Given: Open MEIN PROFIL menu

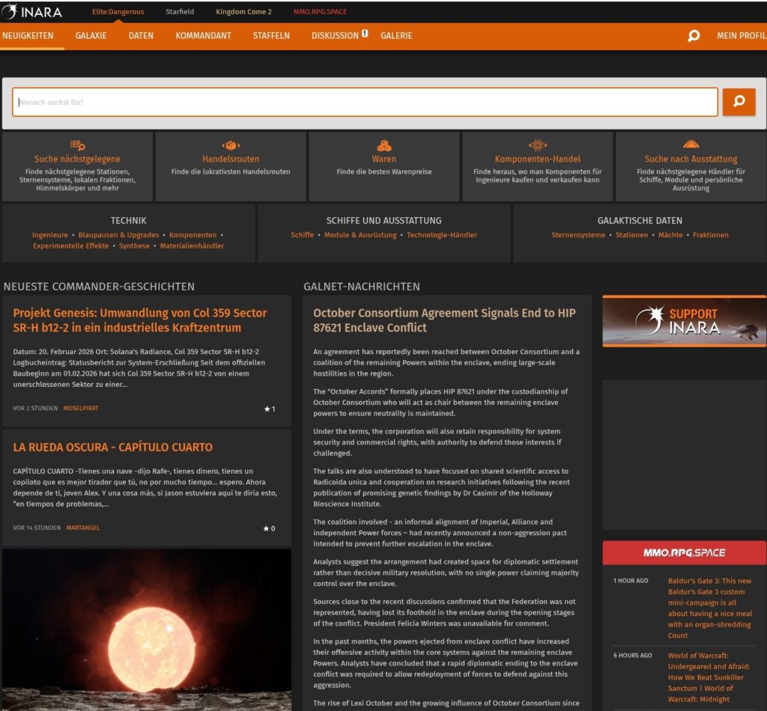Looking at the screenshot, I should (741, 36).
